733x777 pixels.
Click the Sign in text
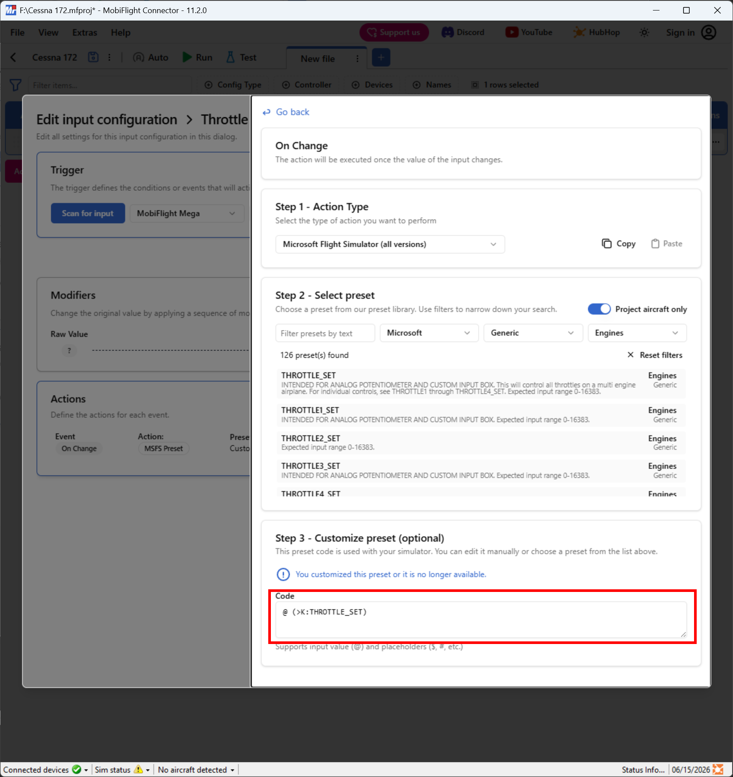pyautogui.click(x=680, y=32)
